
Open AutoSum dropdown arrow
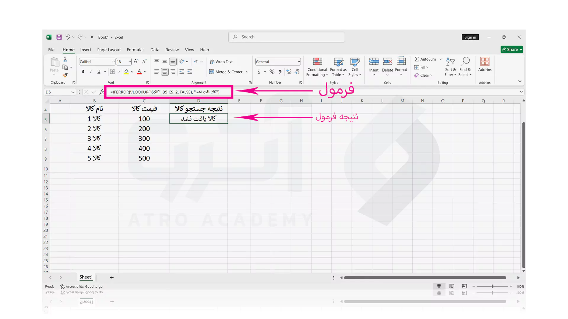click(441, 59)
